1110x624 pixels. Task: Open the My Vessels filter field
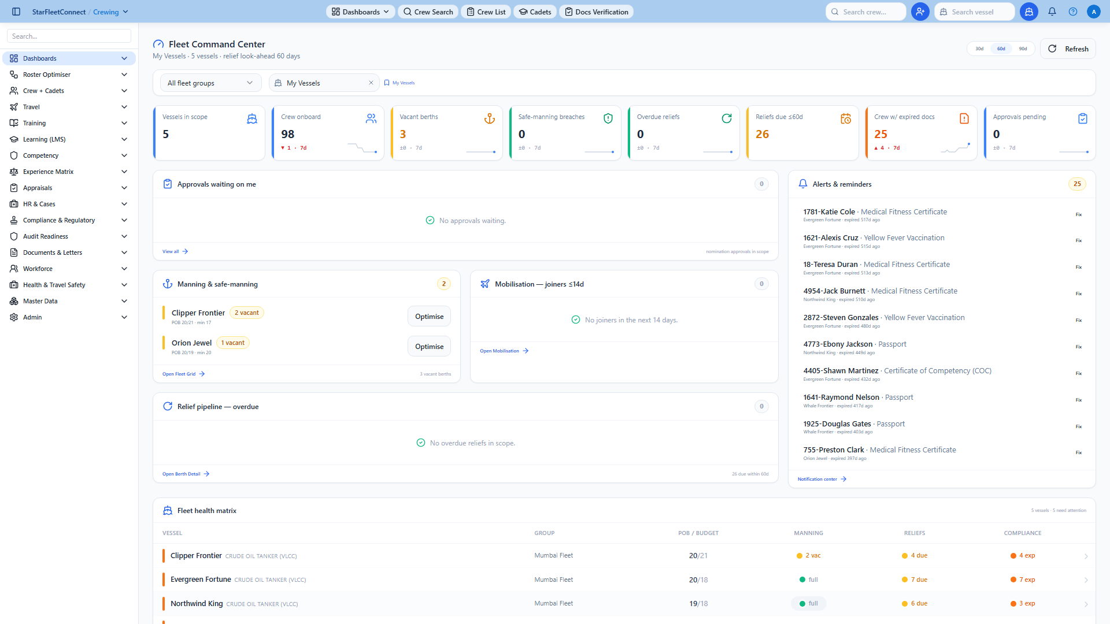324,83
